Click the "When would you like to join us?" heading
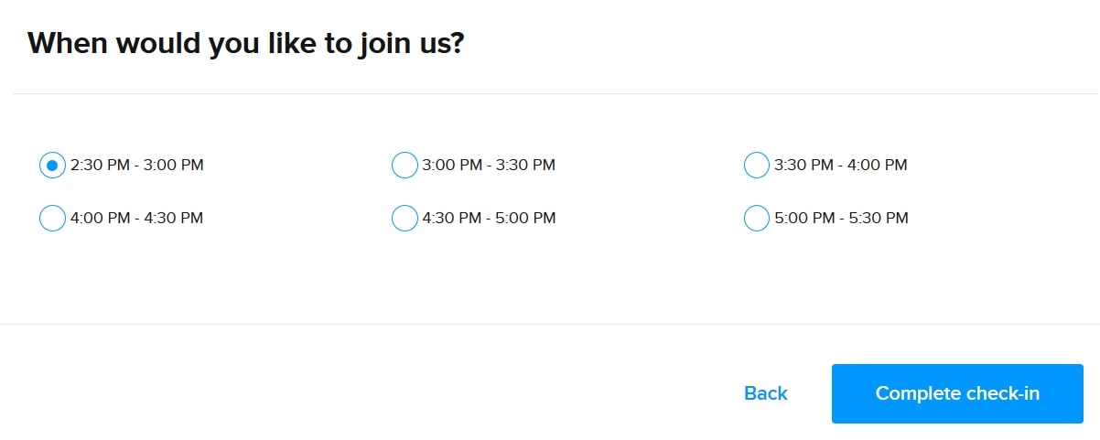1100x440 pixels. click(246, 43)
